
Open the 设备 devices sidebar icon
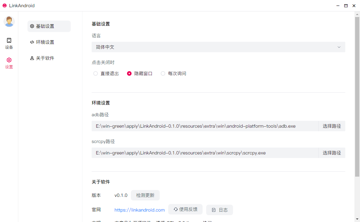[9, 40]
